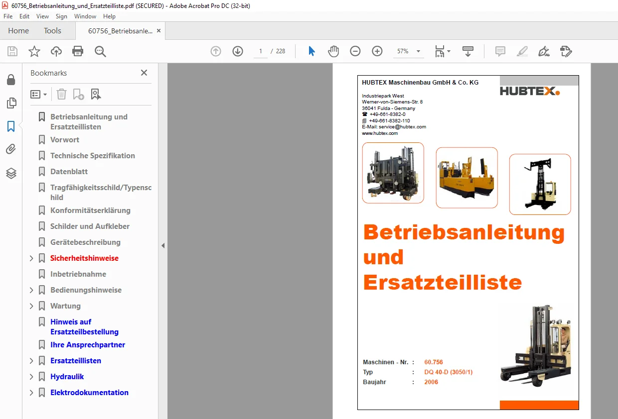Open the View menu
This screenshot has height=419, width=618.
(43, 16)
